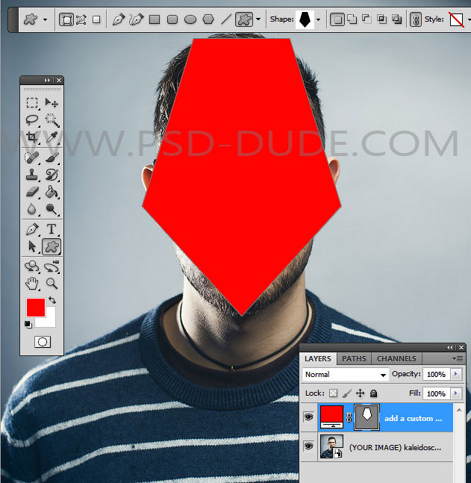Select the Zoom magnifier tool
Screen dimensions: 471x483
[52, 283]
